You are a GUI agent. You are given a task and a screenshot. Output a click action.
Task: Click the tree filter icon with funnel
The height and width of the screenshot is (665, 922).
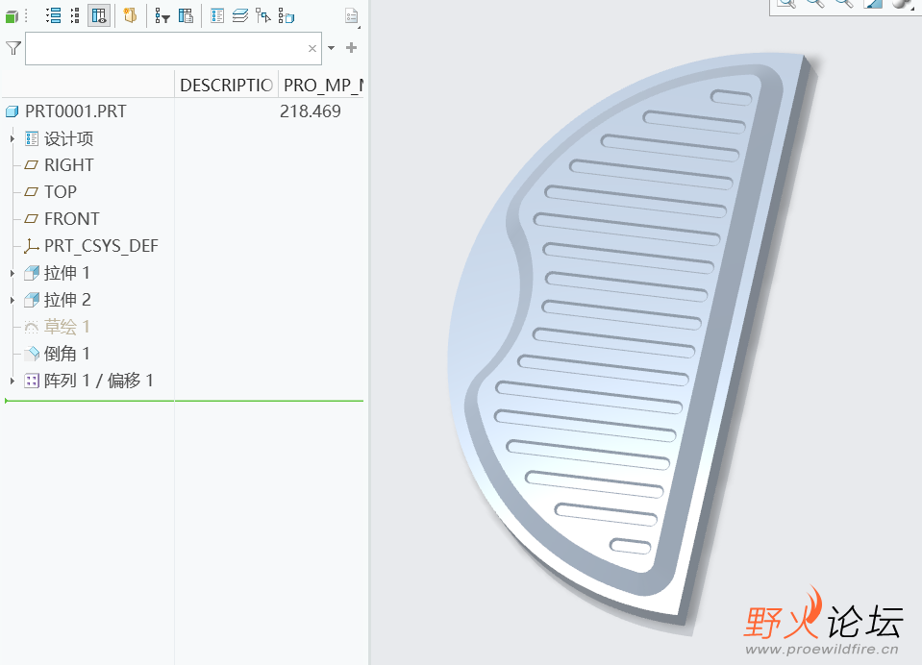162,15
